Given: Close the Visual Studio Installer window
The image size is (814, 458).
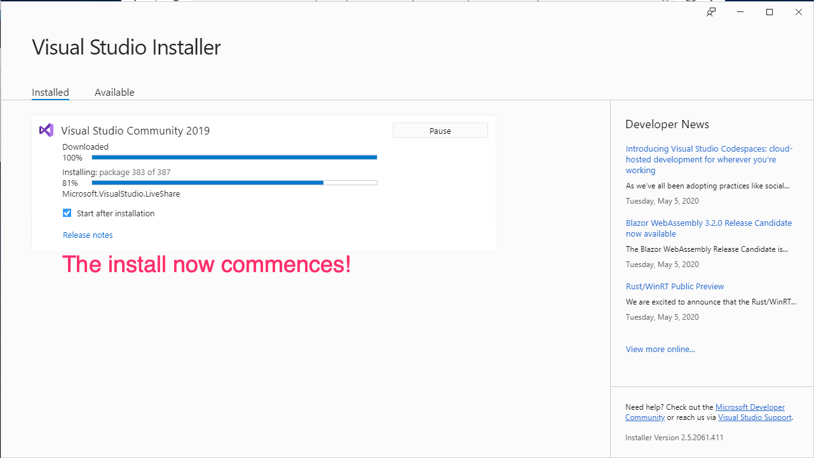Looking at the screenshot, I should 799,12.
